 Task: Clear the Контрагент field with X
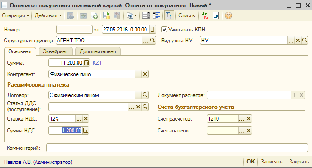(x=145, y=74)
